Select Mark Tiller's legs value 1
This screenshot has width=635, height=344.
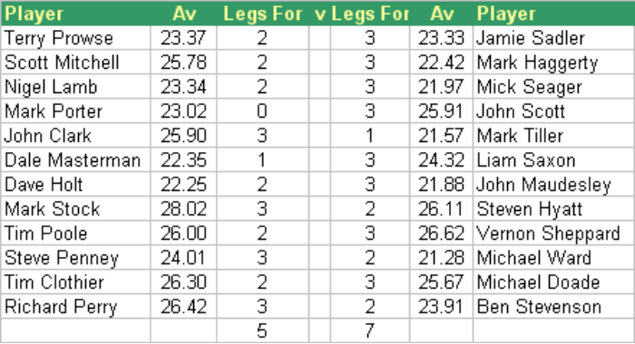pyautogui.click(x=370, y=136)
